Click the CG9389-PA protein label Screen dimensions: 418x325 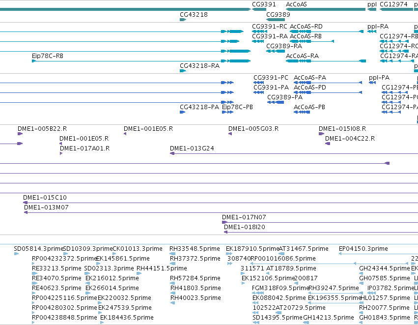tap(285, 97)
